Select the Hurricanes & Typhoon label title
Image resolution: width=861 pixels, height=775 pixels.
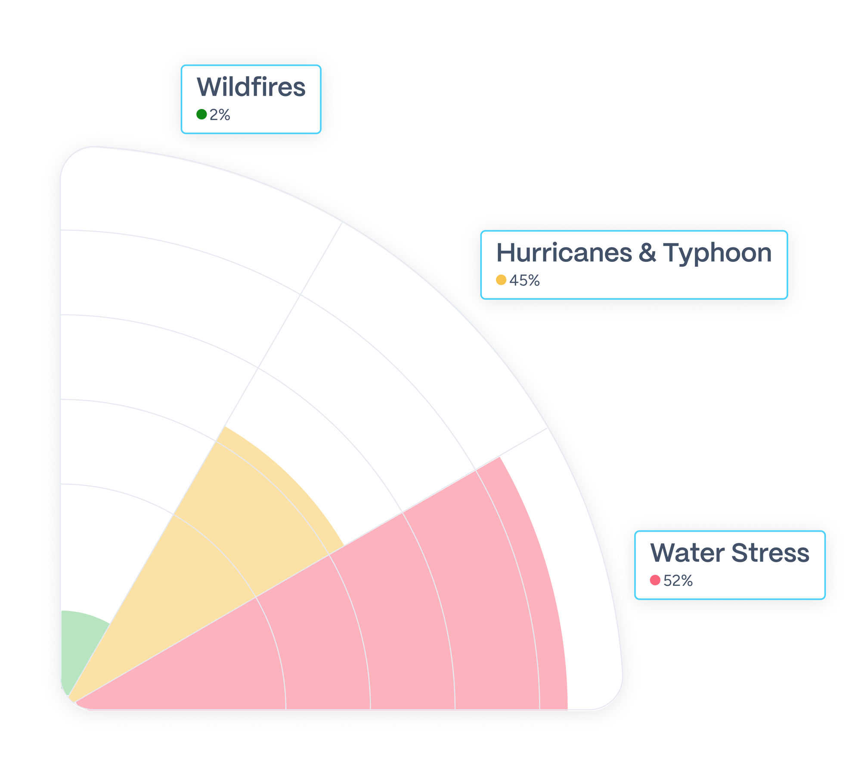(634, 252)
